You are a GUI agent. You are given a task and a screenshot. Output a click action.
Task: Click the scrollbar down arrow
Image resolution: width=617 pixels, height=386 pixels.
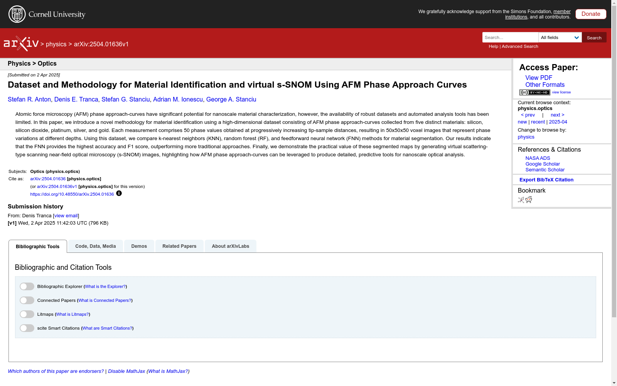point(614,383)
